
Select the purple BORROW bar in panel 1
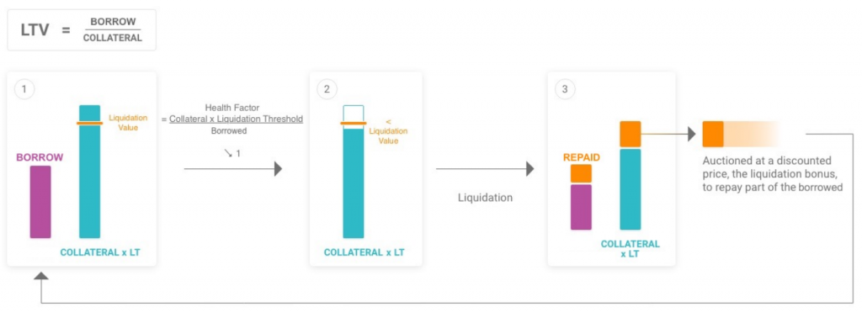click(x=40, y=202)
